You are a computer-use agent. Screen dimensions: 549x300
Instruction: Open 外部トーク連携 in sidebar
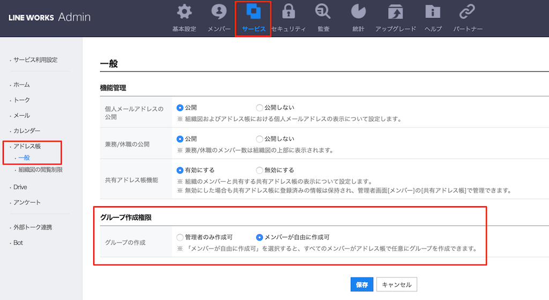[x=33, y=227]
